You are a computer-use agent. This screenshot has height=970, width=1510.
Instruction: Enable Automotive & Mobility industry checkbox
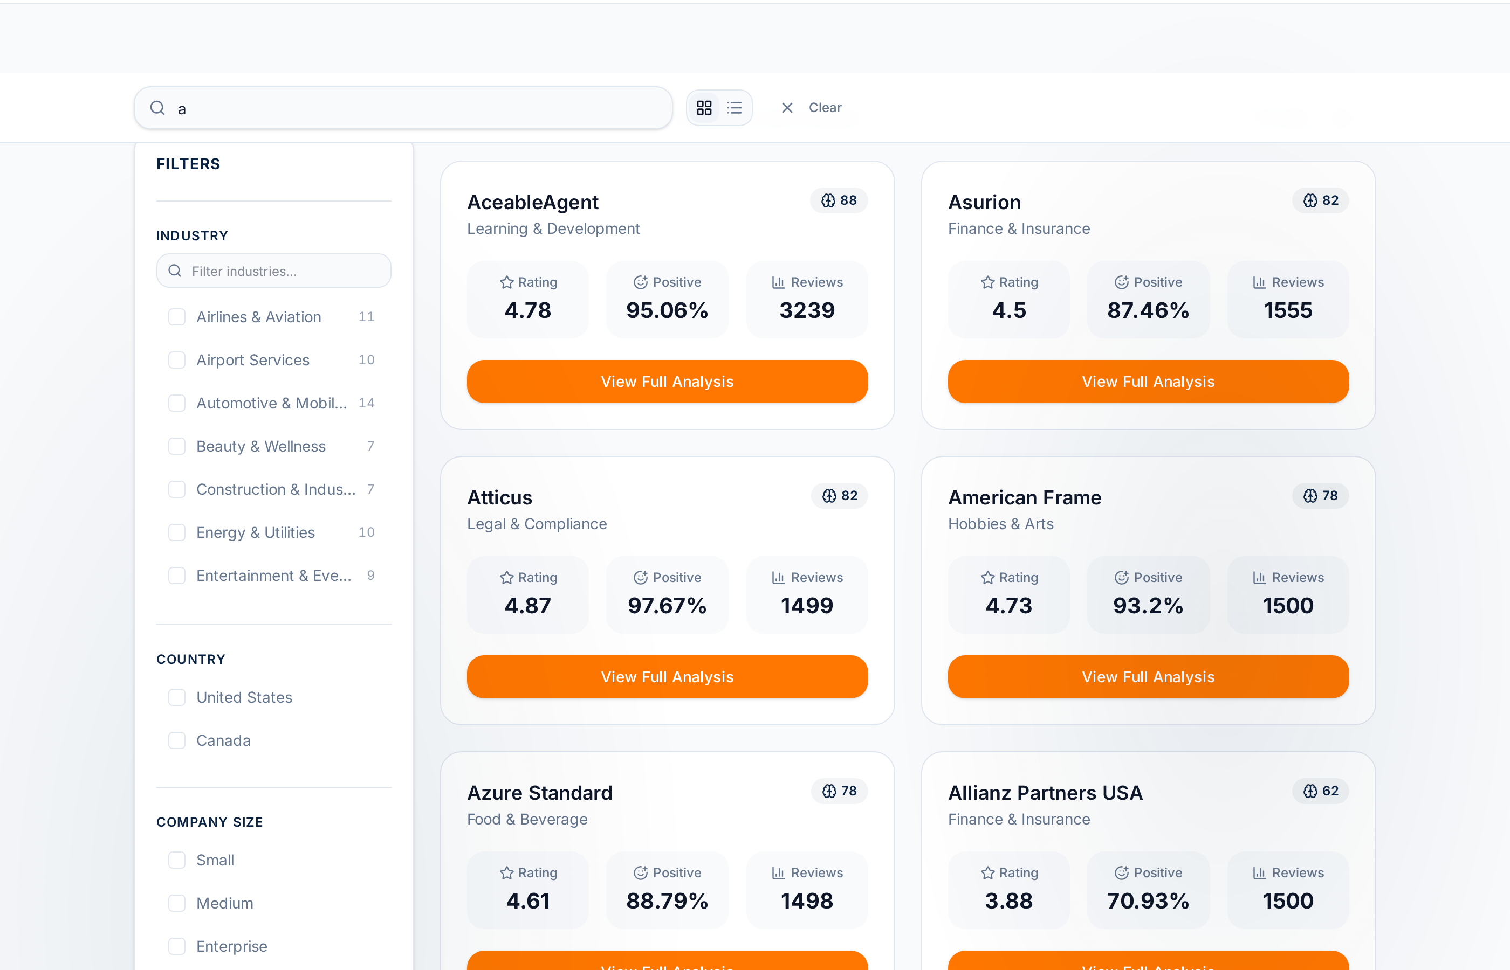[x=177, y=403]
